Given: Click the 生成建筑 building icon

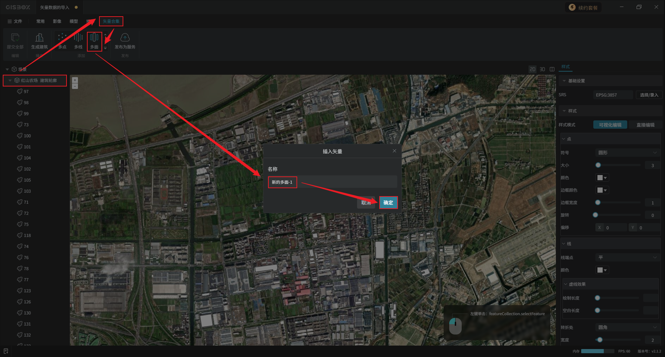Looking at the screenshot, I should point(39,37).
